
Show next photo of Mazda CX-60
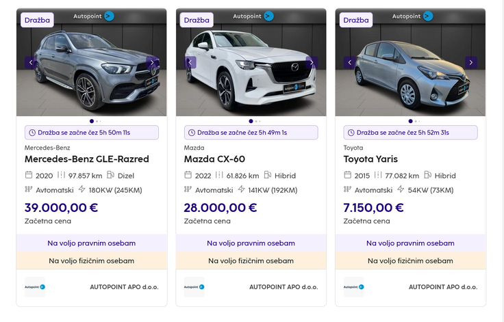[x=312, y=62]
